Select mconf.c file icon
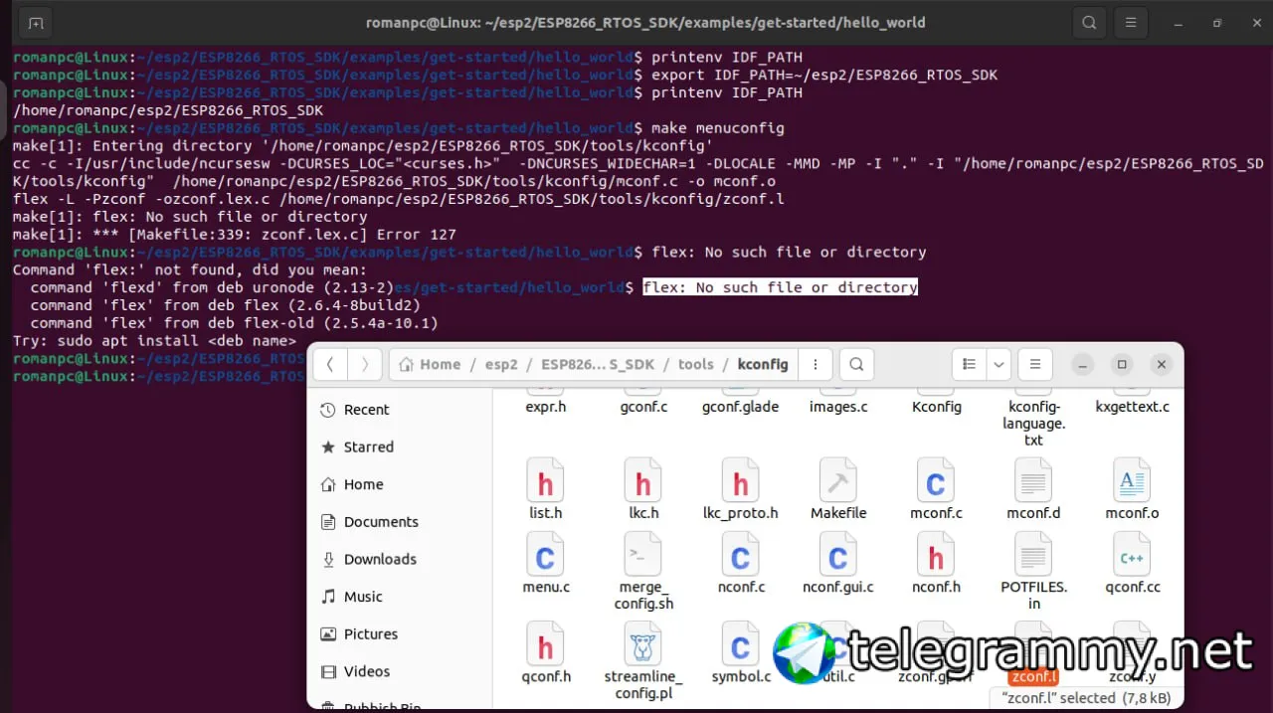The height and width of the screenshot is (713, 1273). tap(936, 481)
